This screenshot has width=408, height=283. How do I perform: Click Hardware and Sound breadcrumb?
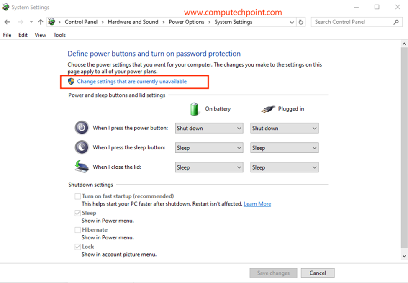pyautogui.click(x=133, y=22)
